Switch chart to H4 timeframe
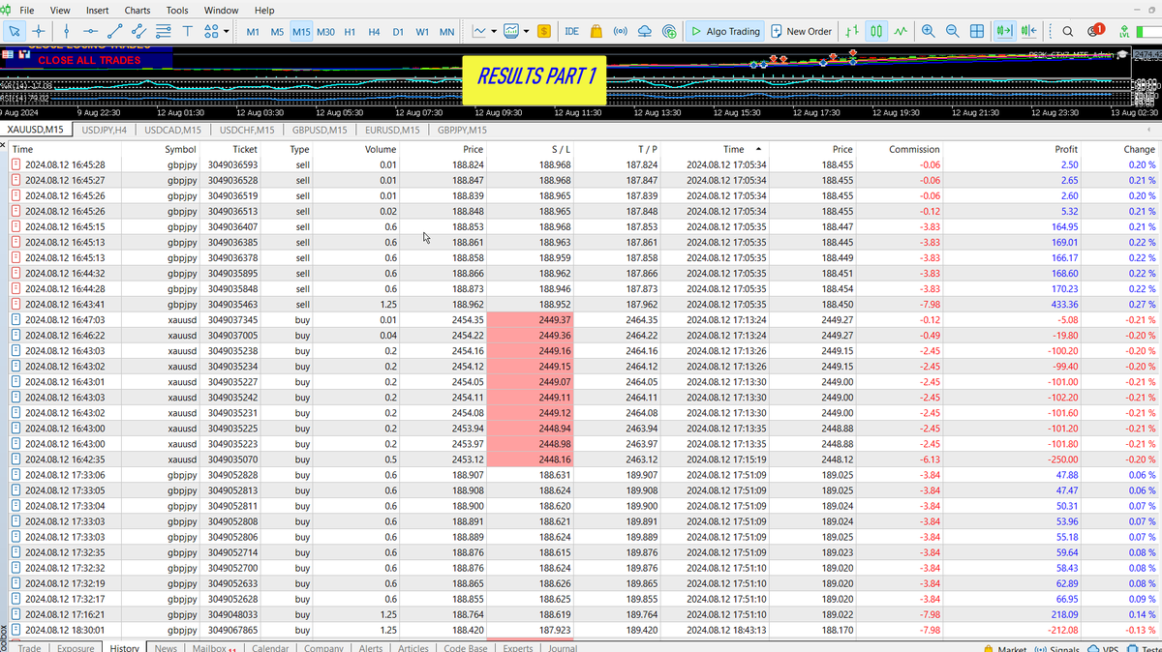Viewport: 1162px width, 652px height. pos(374,32)
